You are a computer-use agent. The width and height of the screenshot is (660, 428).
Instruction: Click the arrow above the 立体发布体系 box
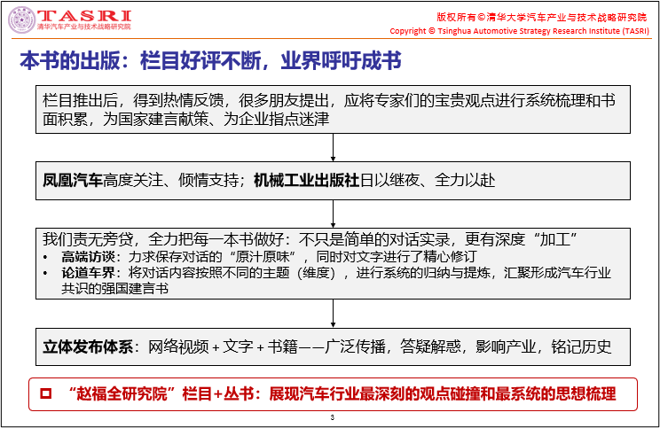click(x=334, y=313)
